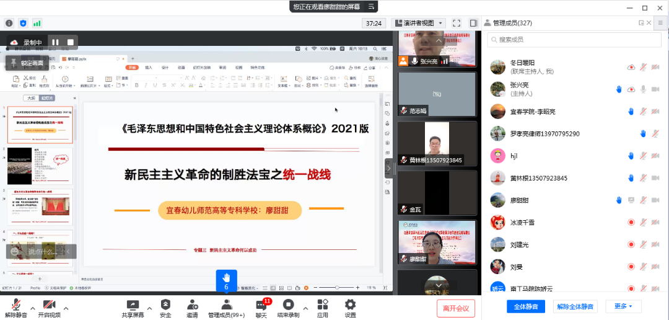Viewport: 669px width, 320px height.
Task: Open the network signal status icon
Action: tap(37, 23)
